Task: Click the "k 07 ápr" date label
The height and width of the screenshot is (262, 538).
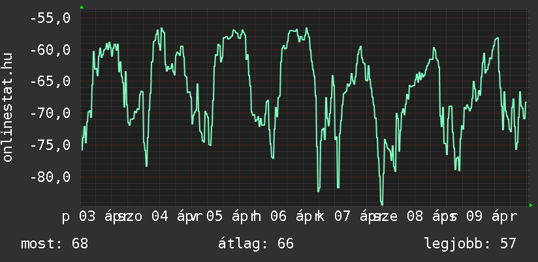Action: click(x=341, y=216)
